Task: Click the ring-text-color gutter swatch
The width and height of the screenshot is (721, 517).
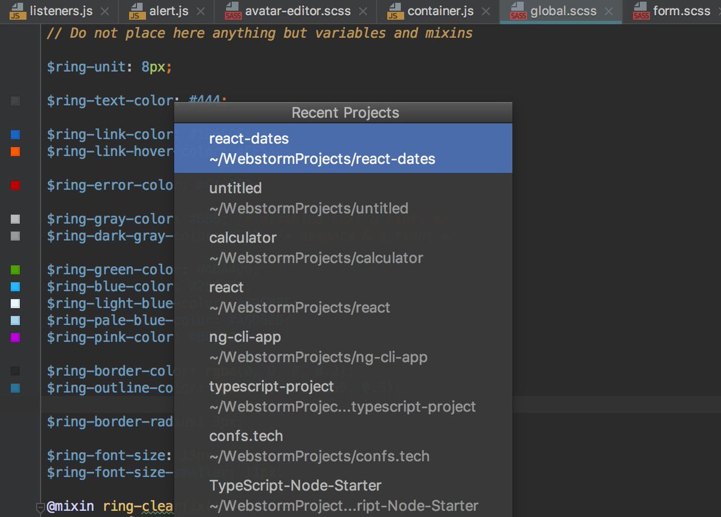Action: coord(16,101)
